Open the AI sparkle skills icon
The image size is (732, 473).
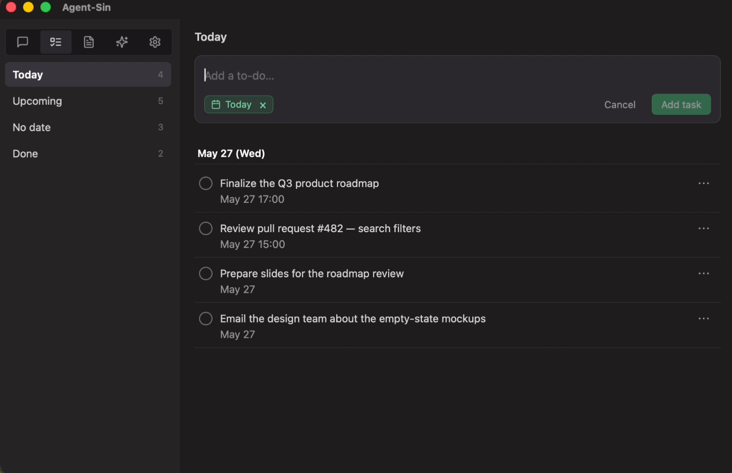point(122,42)
